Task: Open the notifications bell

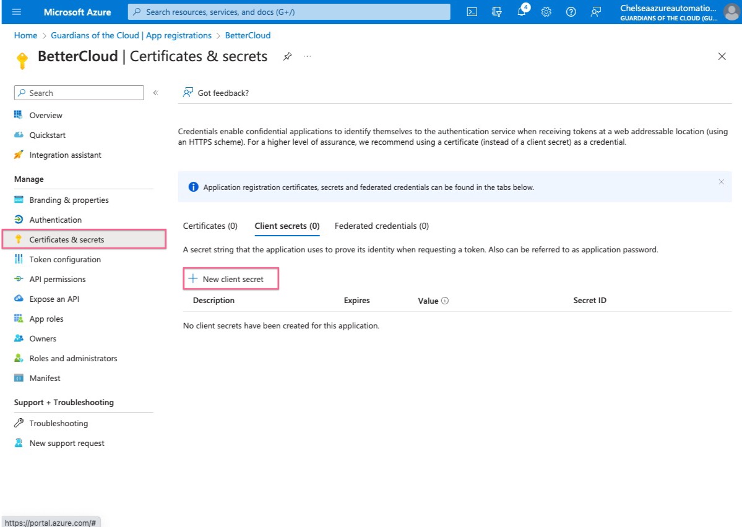Action: [521, 12]
